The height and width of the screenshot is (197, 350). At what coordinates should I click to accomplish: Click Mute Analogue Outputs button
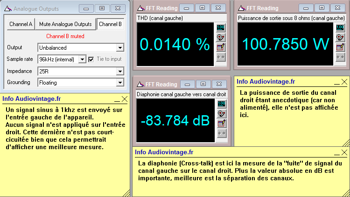(x=65, y=24)
